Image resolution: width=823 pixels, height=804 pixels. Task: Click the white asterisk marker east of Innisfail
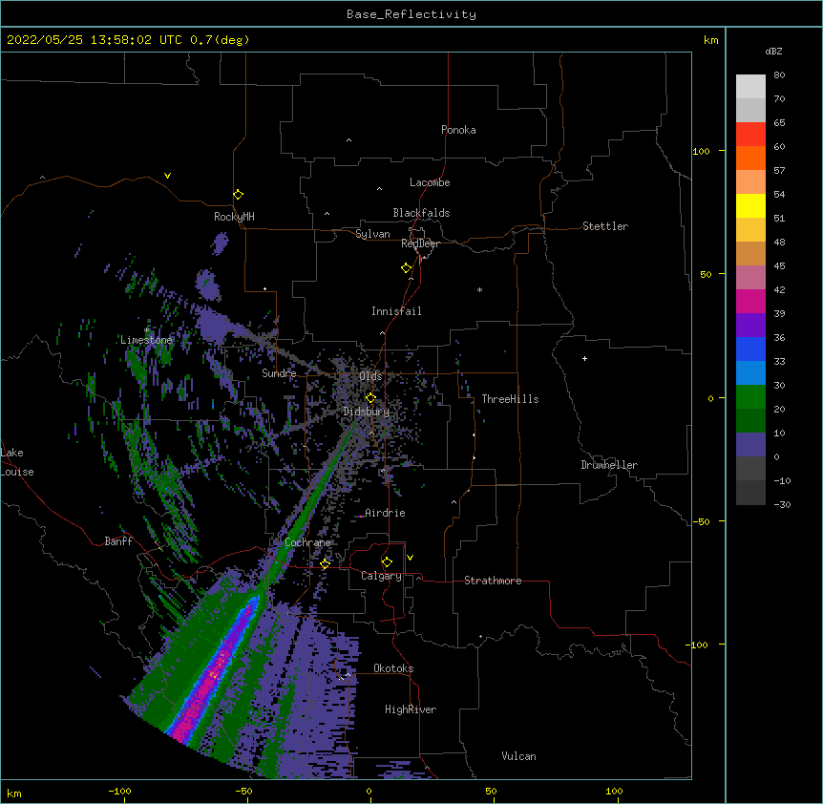point(479,289)
